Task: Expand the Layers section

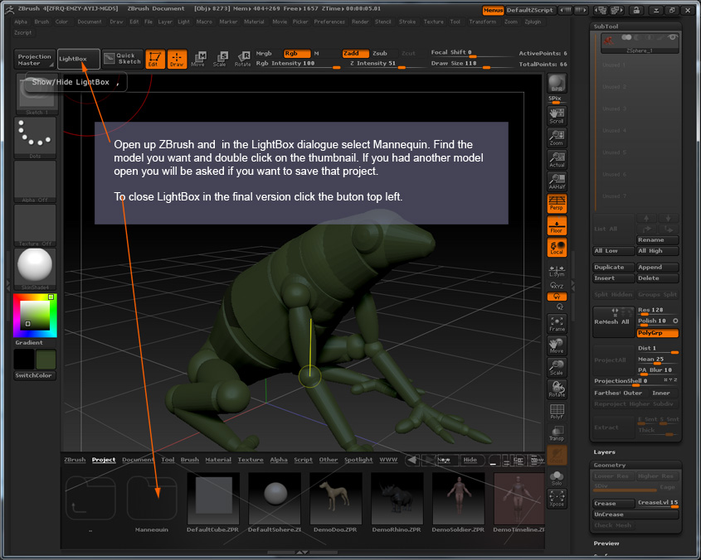Action: tap(605, 452)
